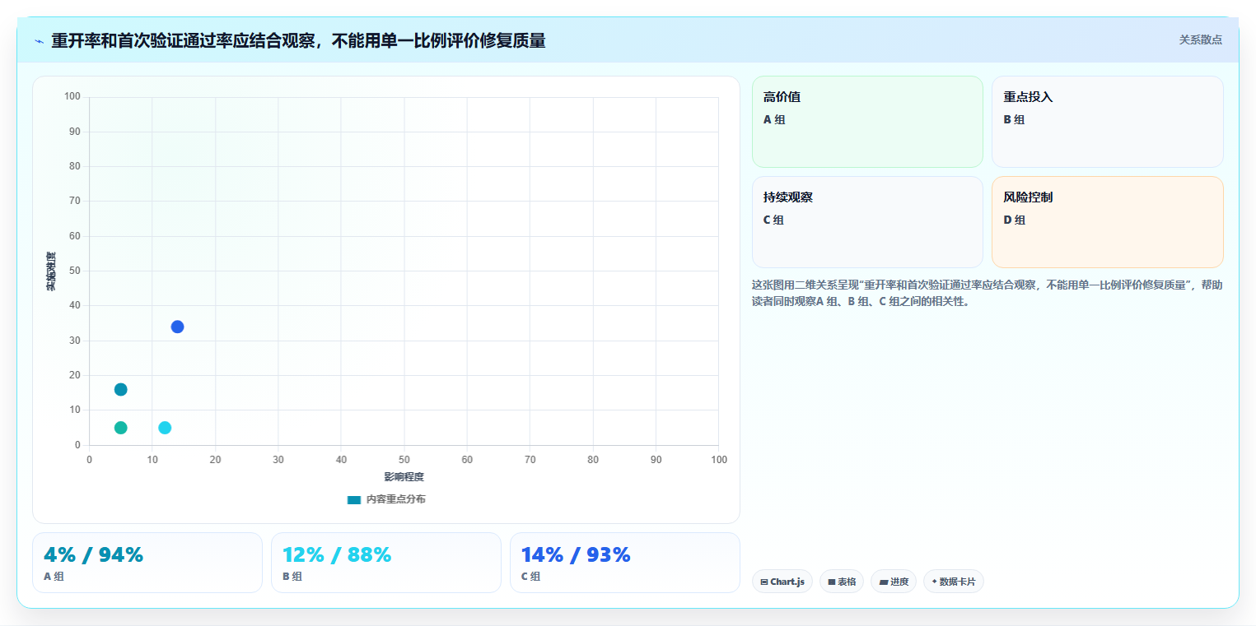Viewport: 1256px width, 626px height.
Task: Select the cyan scatter point near x 12
Action: [165, 428]
